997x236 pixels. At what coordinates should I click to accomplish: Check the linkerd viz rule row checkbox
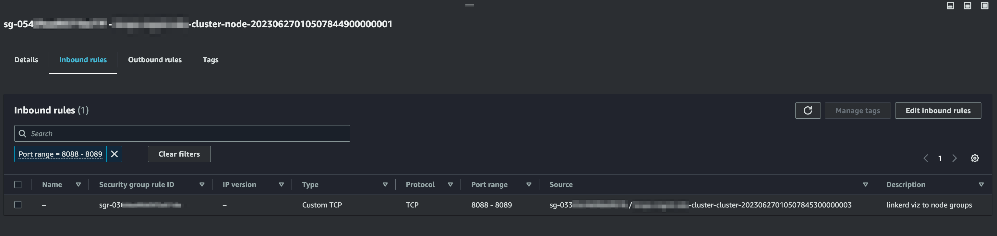(18, 205)
